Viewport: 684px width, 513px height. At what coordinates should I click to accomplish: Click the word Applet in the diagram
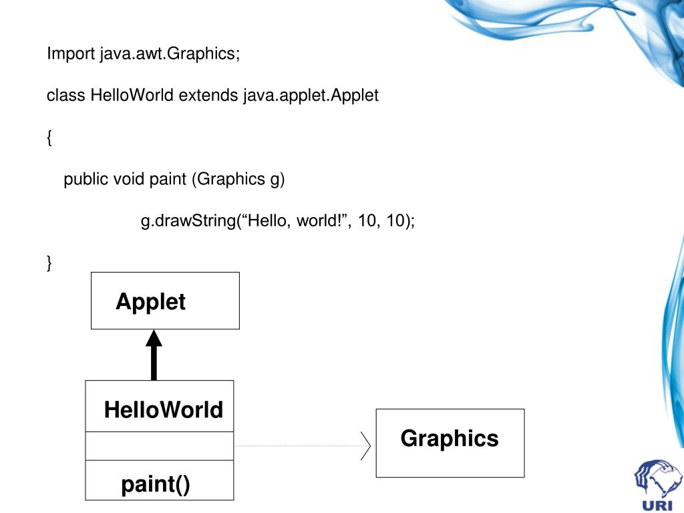(x=150, y=302)
